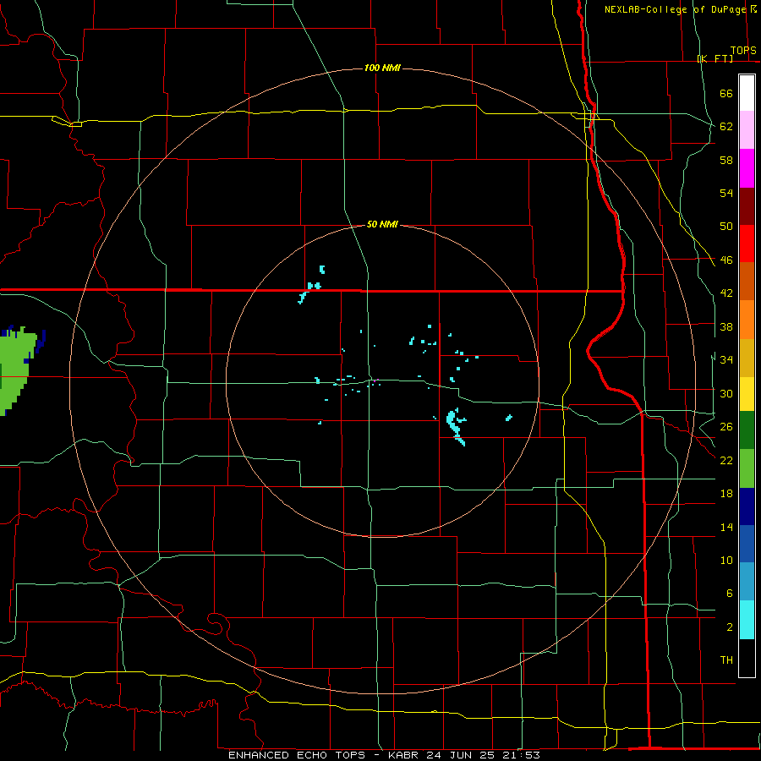Click the 10 legend value
This screenshot has width=761, height=761.
(726, 560)
